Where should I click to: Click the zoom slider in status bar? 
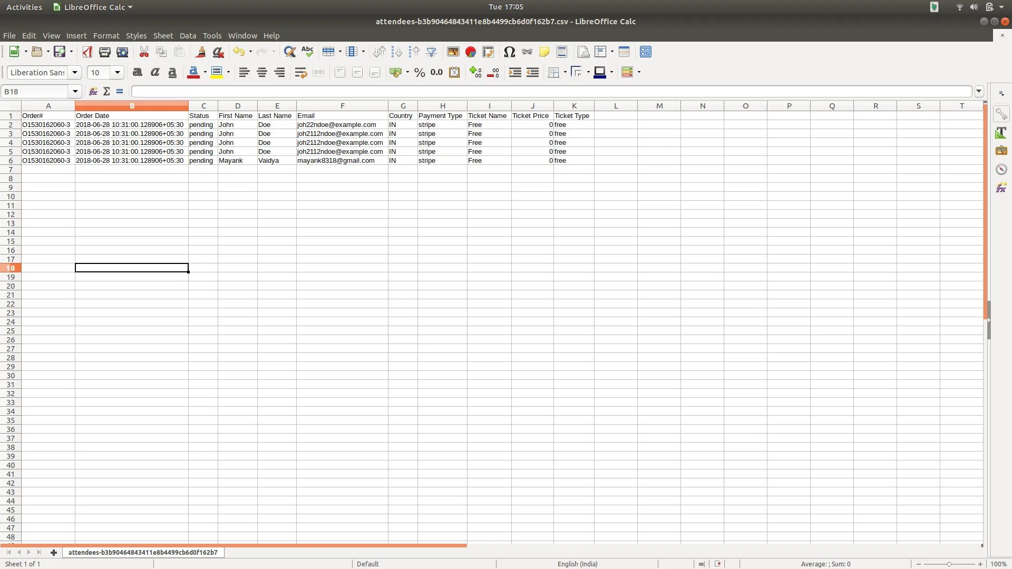click(x=949, y=564)
